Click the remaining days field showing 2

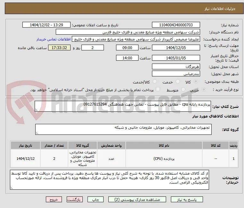coord(93,48)
